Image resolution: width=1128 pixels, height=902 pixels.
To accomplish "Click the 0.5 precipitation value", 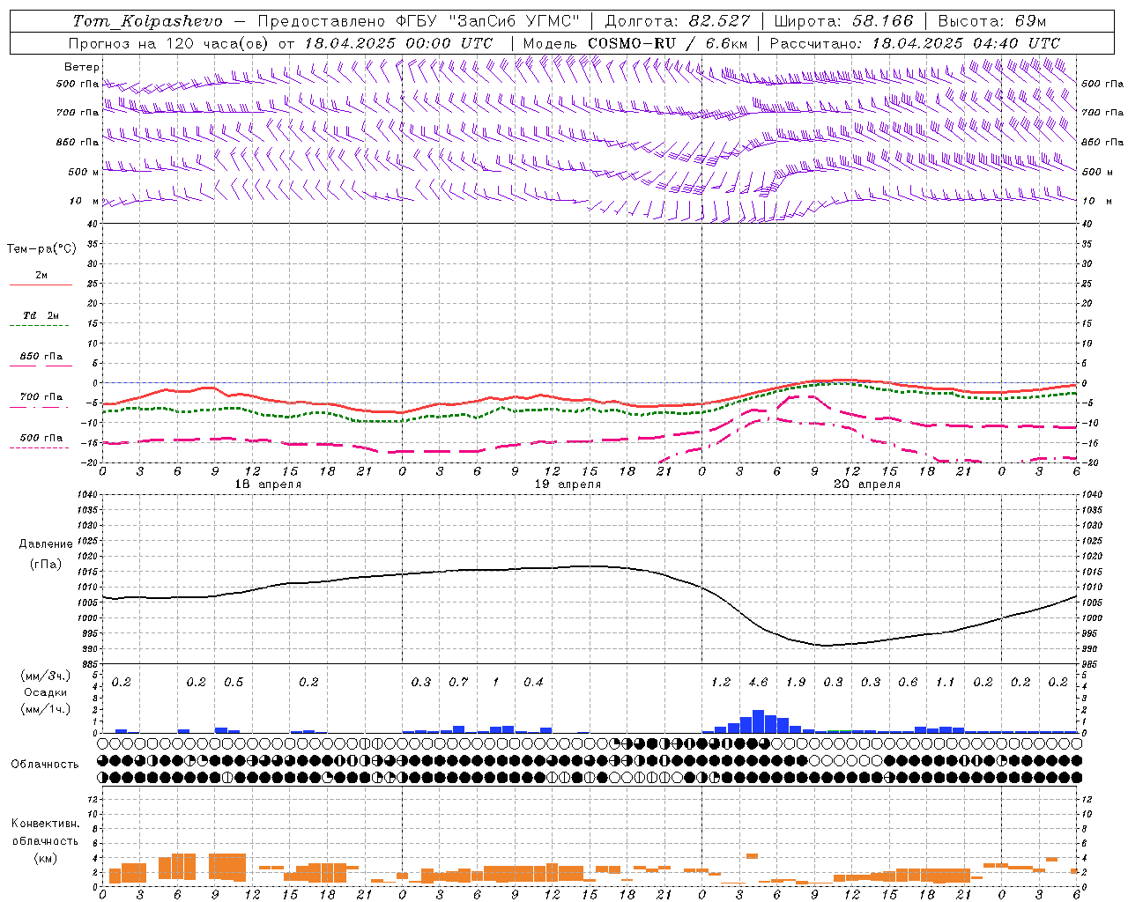I will (x=234, y=683).
